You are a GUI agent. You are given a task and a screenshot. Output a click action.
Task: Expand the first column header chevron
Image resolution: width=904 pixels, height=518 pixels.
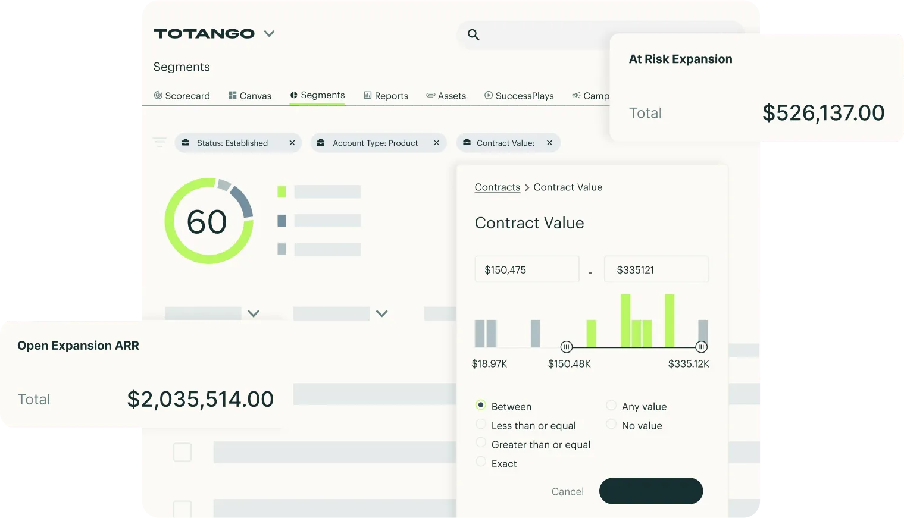[x=254, y=313]
